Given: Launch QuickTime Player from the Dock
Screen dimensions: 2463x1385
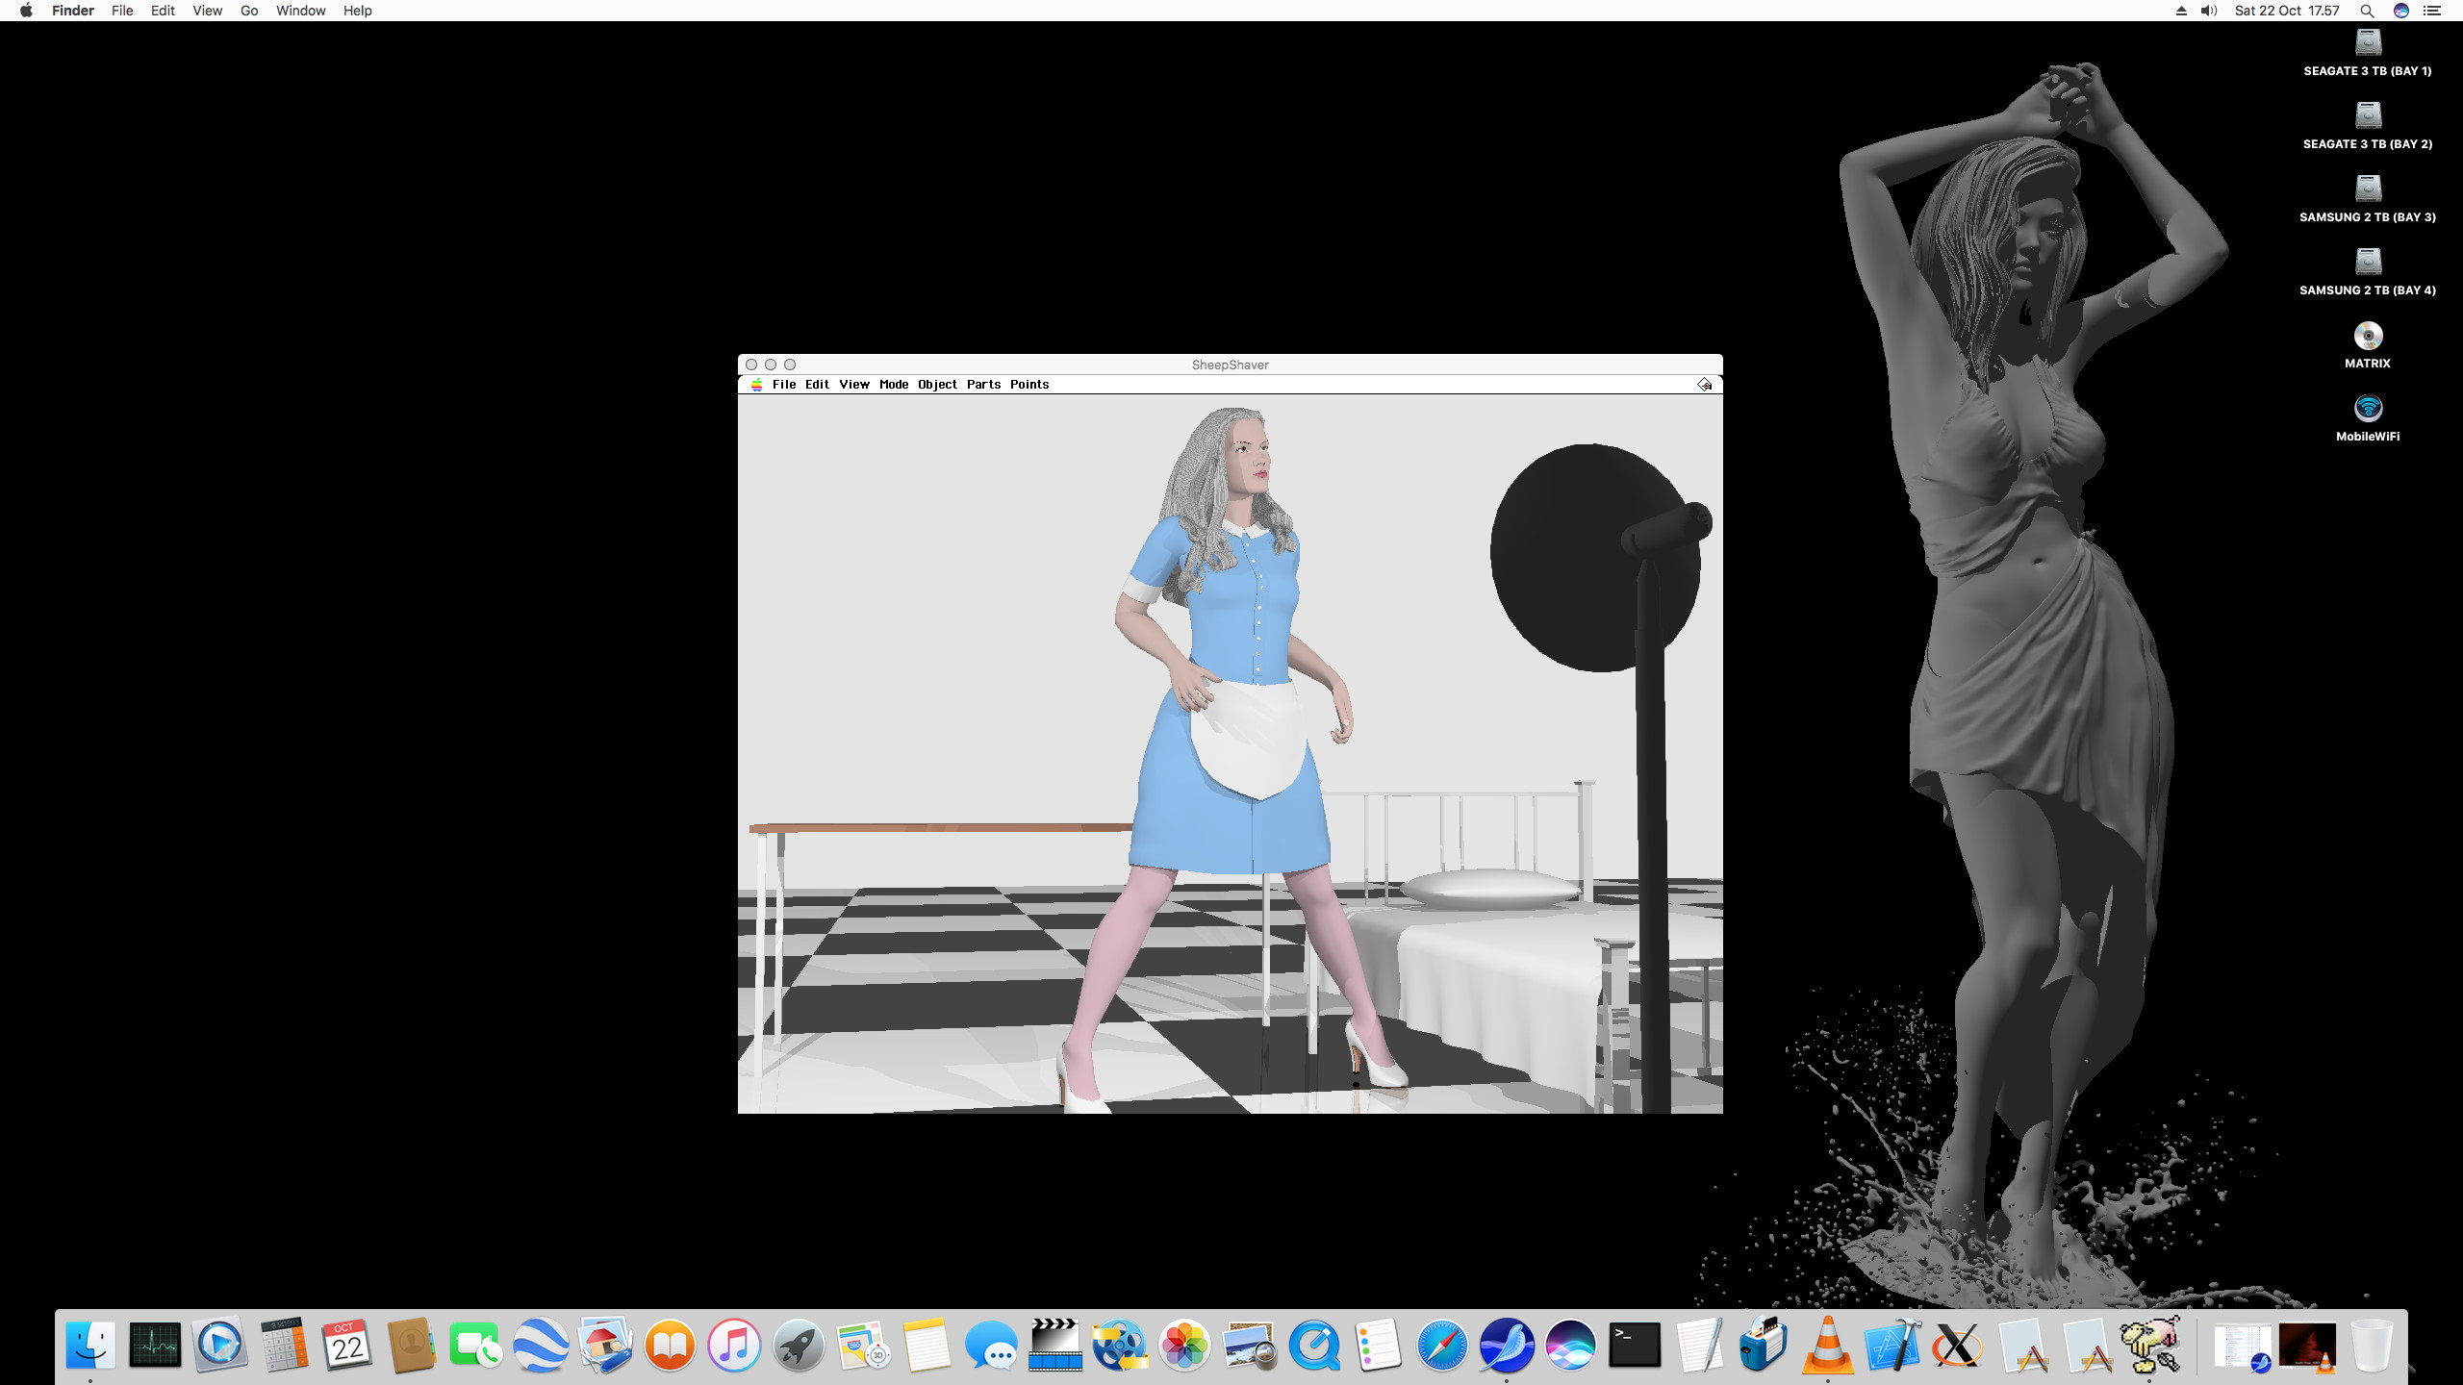Looking at the screenshot, I should click(x=1313, y=1345).
